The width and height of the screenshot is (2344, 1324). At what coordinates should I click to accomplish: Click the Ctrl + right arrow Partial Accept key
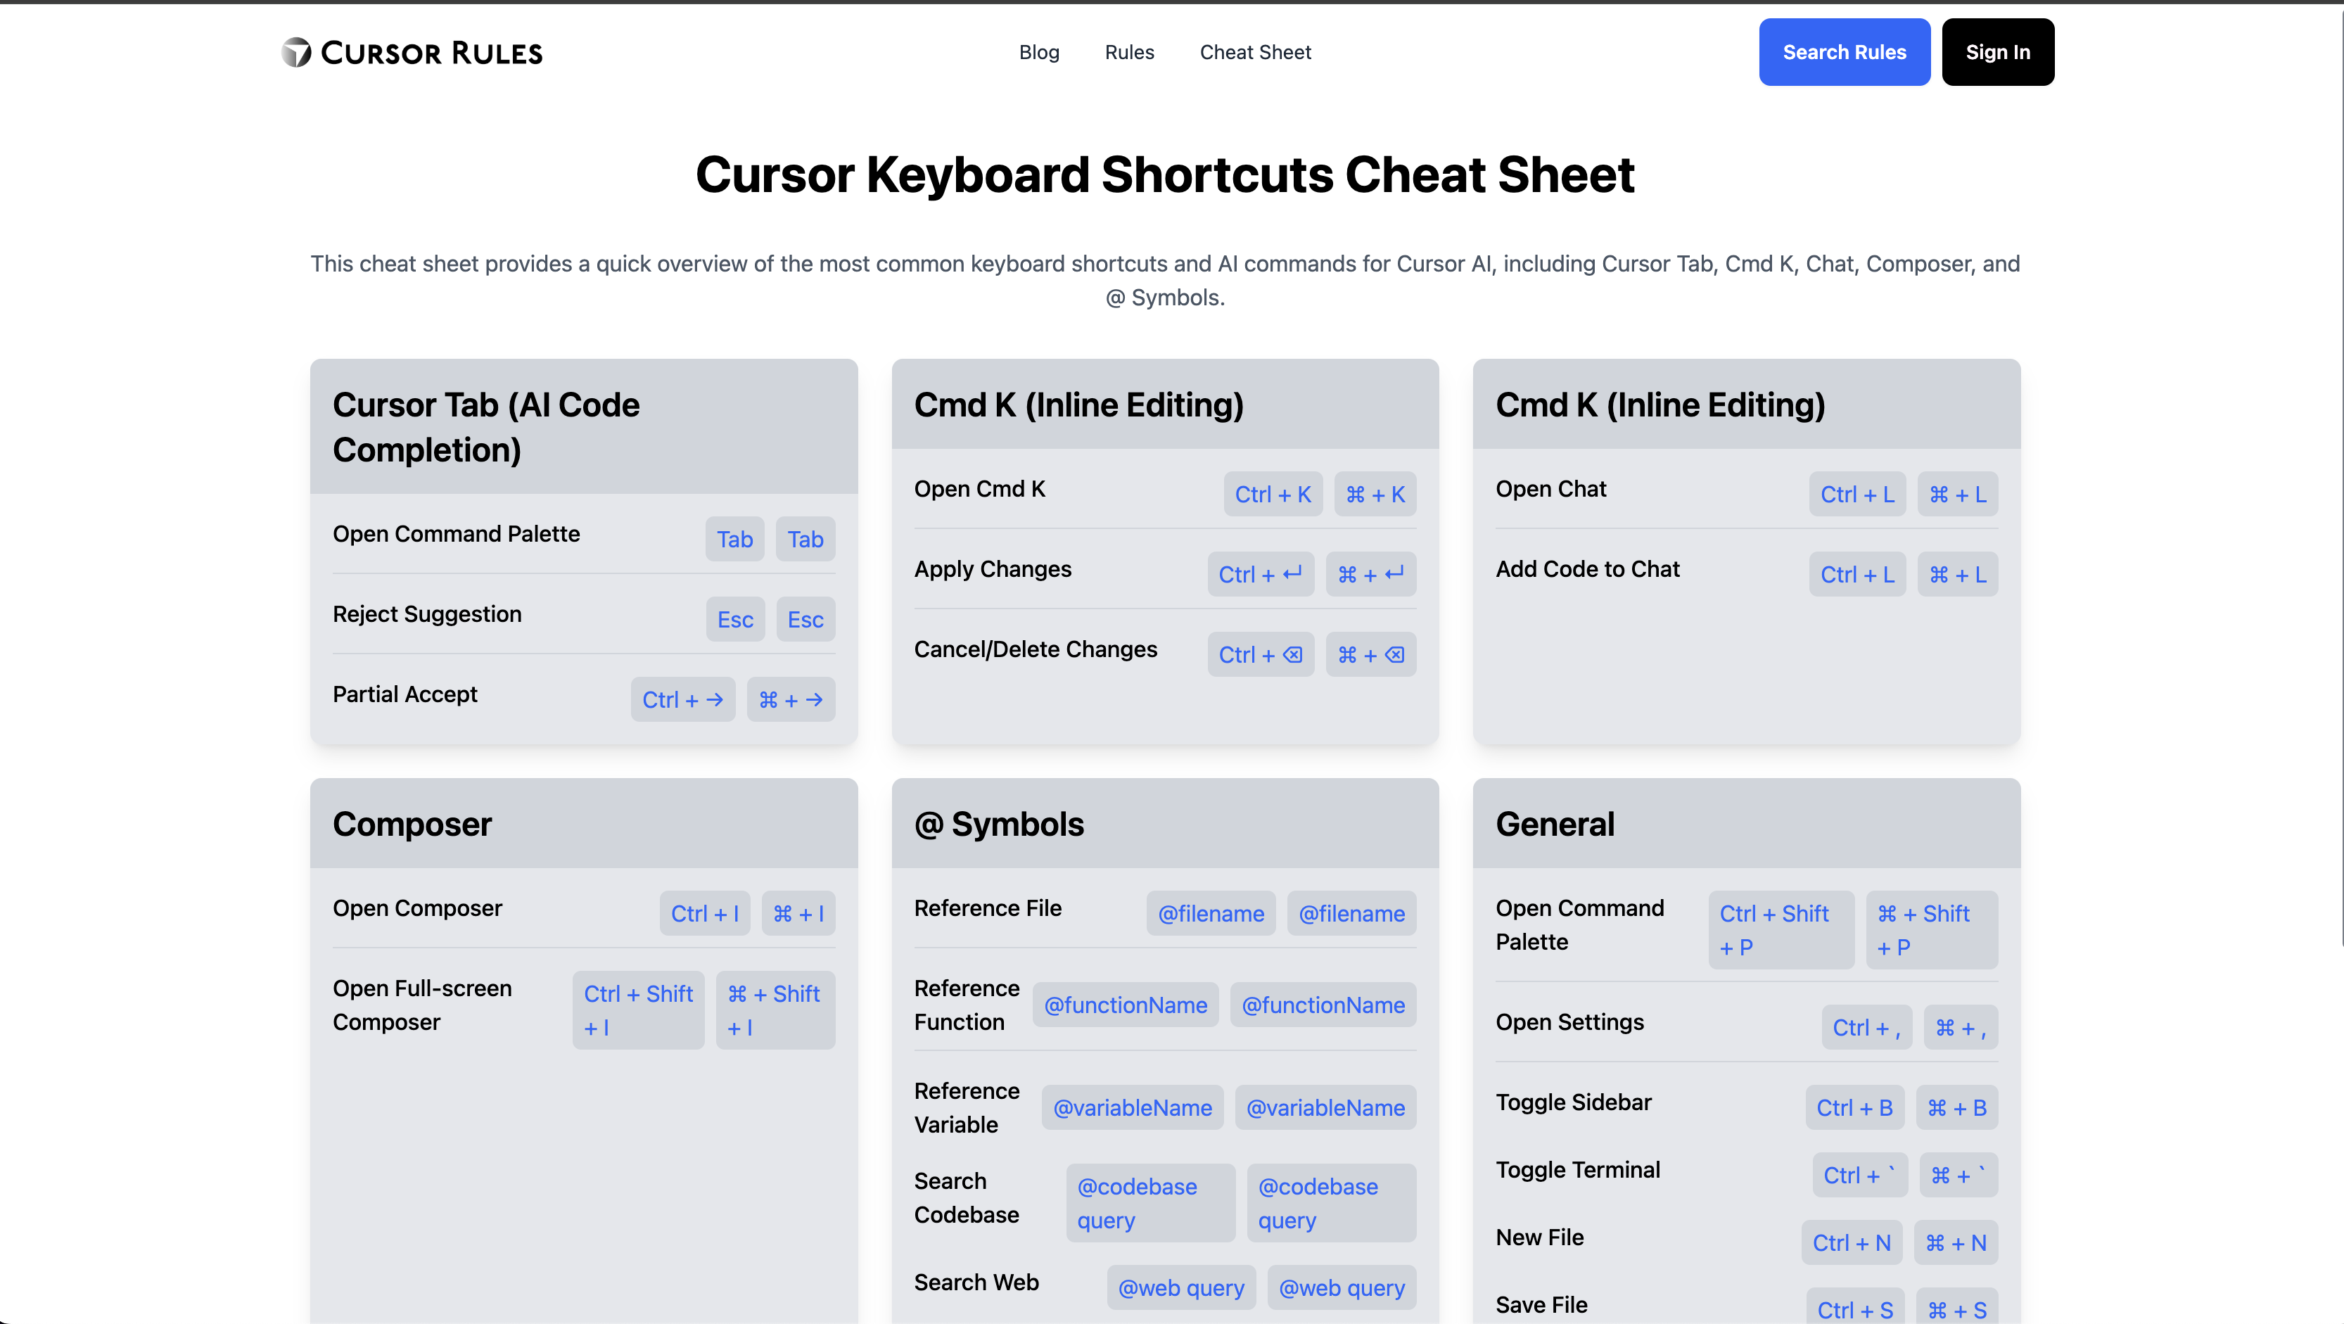pyautogui.click(x=682, y=700)
